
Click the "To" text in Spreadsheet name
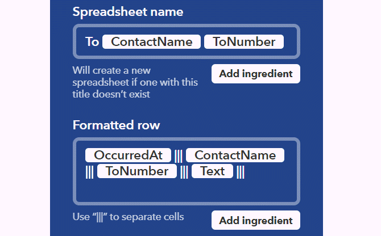coord(92,41)
